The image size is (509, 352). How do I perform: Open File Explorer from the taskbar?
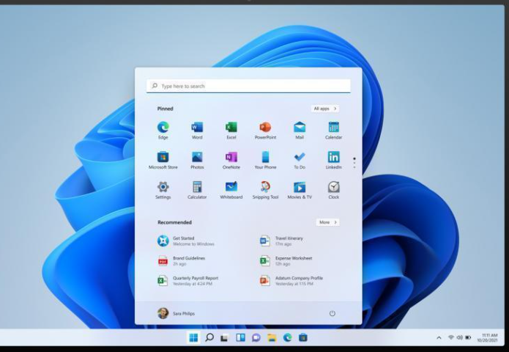[272, 337]
